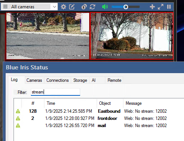Image resolution: width=184 pixels, height=141 pixels.
Task: Click the Eastbound No stream 12002 message
Action: pos(145,111)
